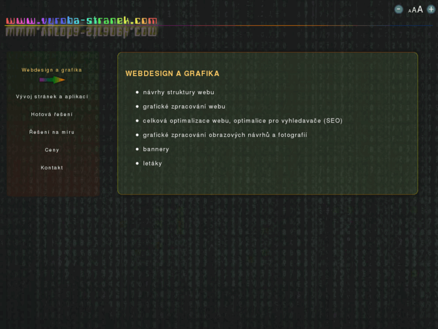The height and width of the screenshot is (329, 438).
Task: Select the medium A font size
Action: [414, 10]
